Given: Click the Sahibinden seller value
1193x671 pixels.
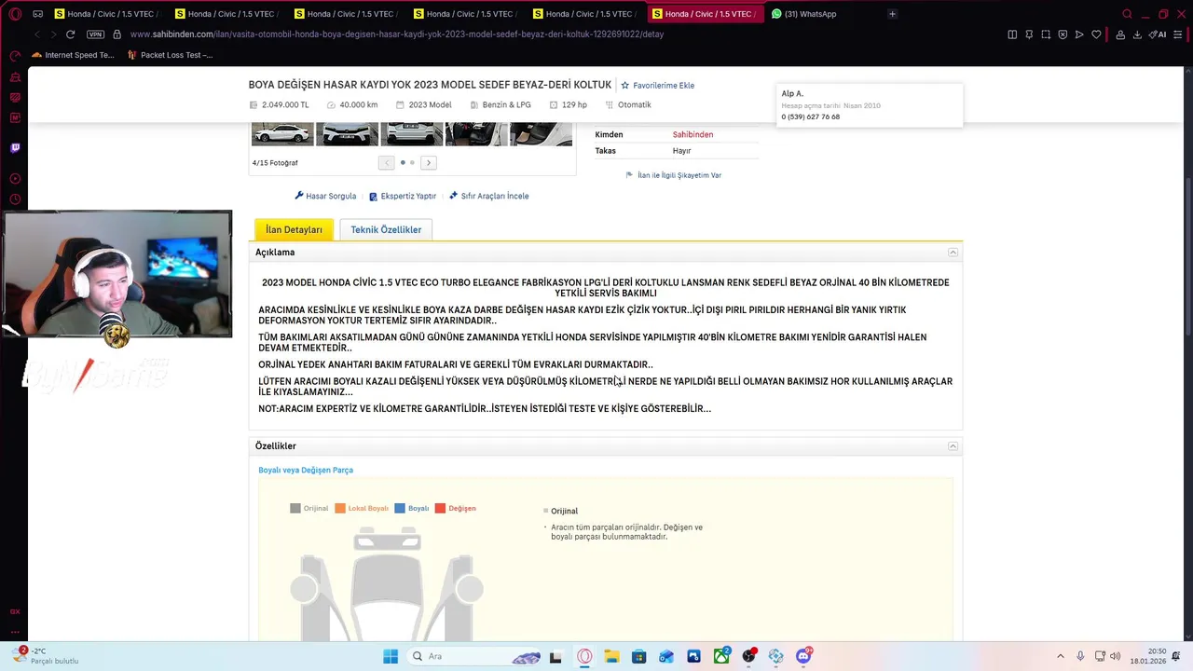Looking at the screenshot, I should point(692,135).
